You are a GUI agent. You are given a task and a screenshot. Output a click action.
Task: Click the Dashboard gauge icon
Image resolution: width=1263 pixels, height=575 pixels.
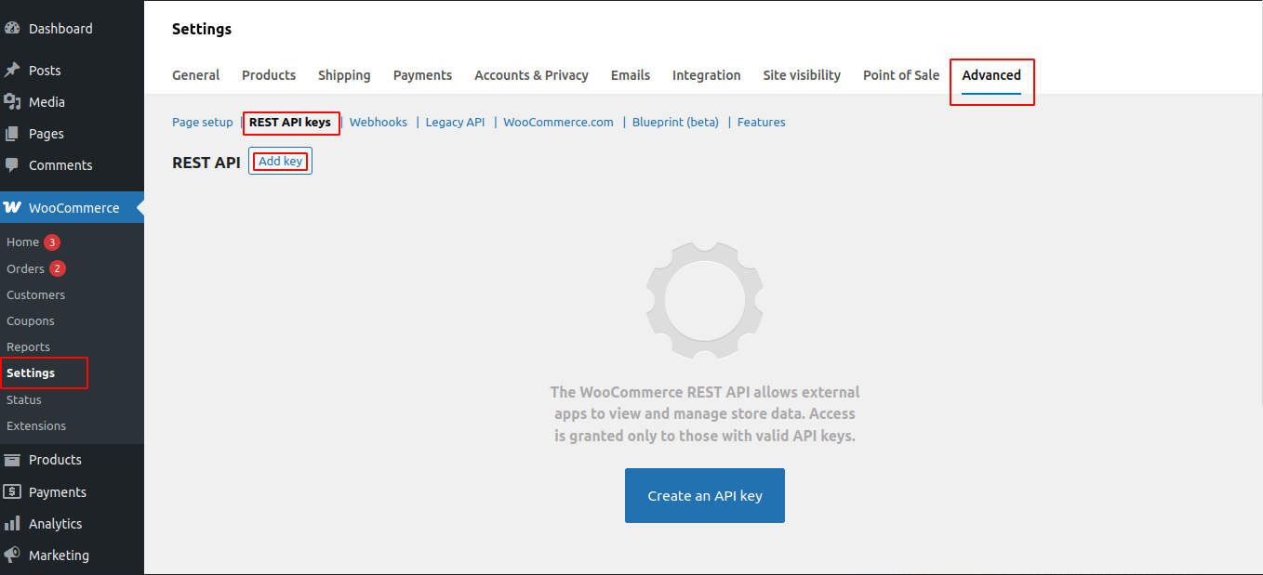click(x=12, y=29)
